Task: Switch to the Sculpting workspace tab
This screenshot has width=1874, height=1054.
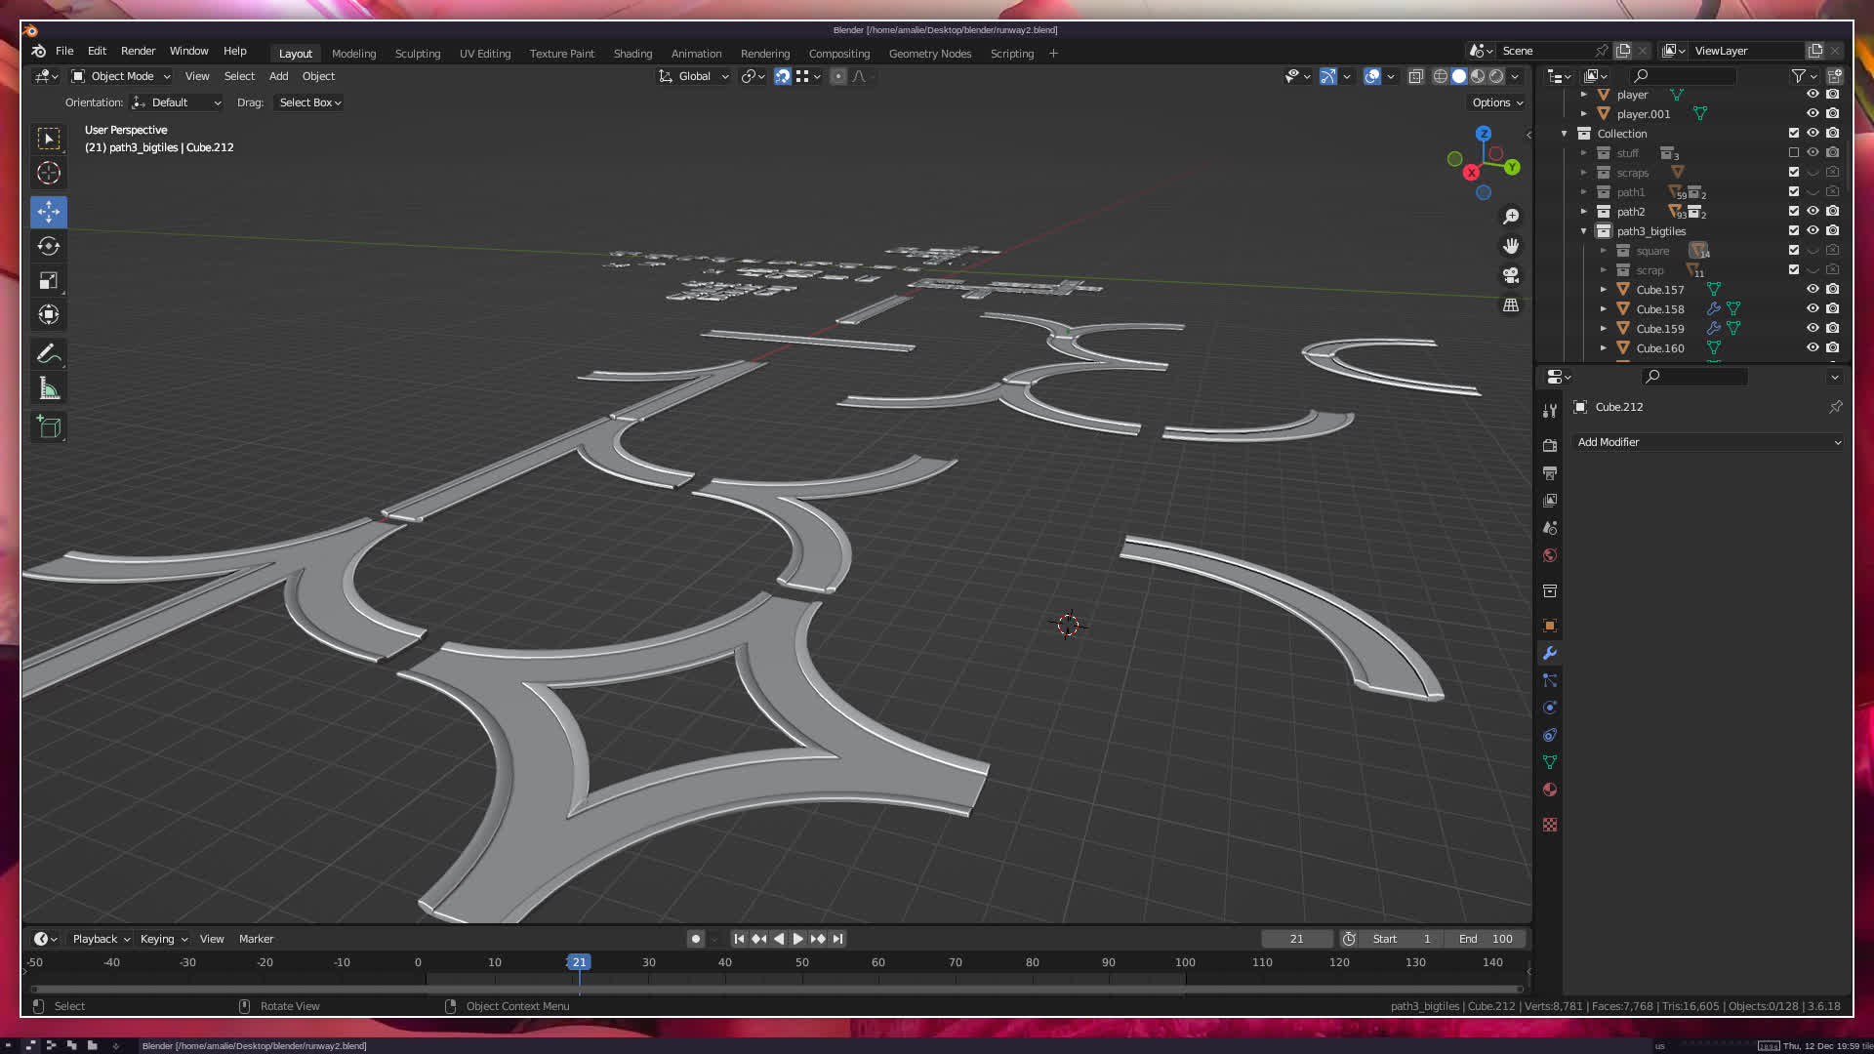Action: point(417,54)
